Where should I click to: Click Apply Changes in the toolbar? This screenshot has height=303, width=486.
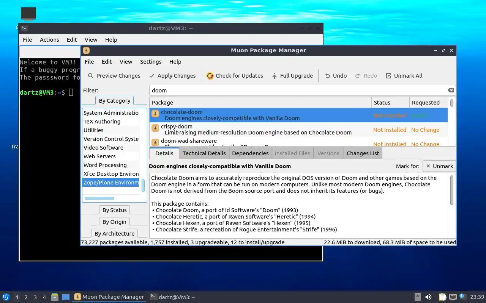pyautogui.click(x=172, y=76)
